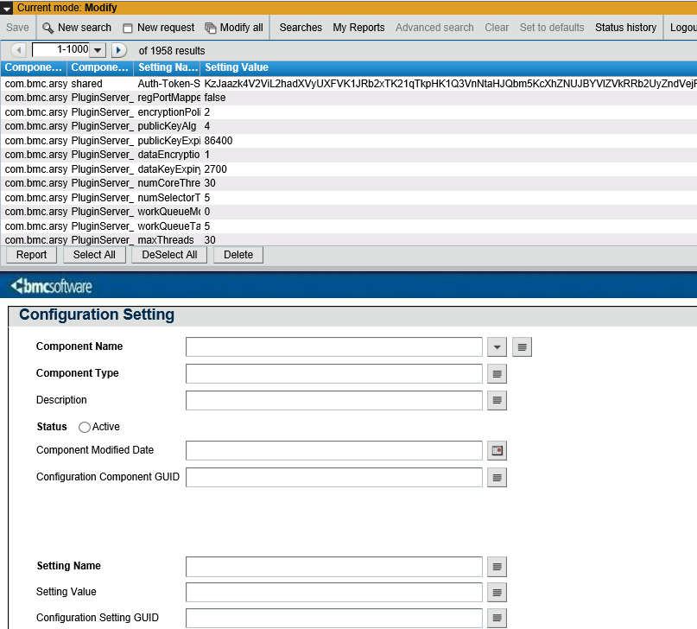Click the Delete button
The height and width of the screenshot is (629, 697).
tap(238, 255)
